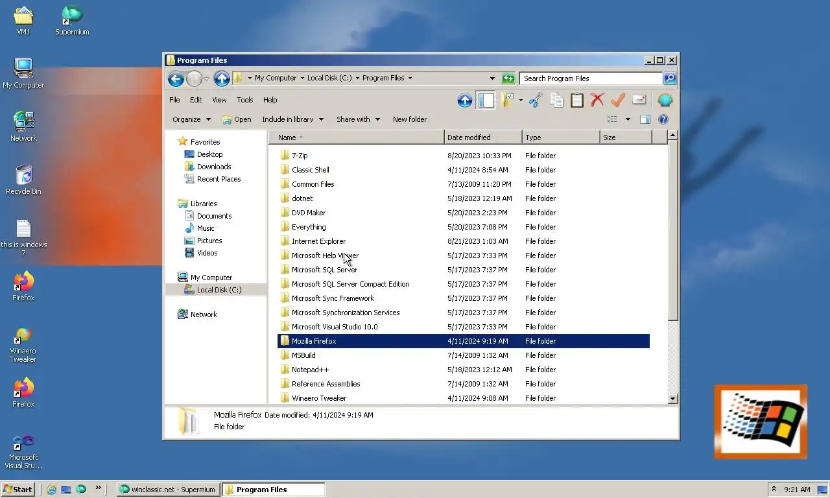Open Classic Explorer settings shell icon
830x498 pixels.
click(665, 101)
